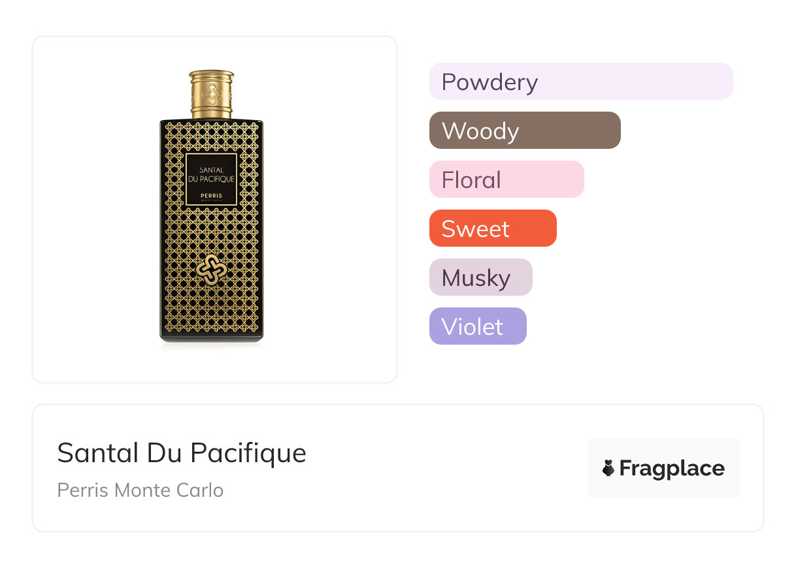Image resolution: width=796 pixels, height=564 pixels.
Task: Click the word Powdery
Action: [x=489, y=82]
